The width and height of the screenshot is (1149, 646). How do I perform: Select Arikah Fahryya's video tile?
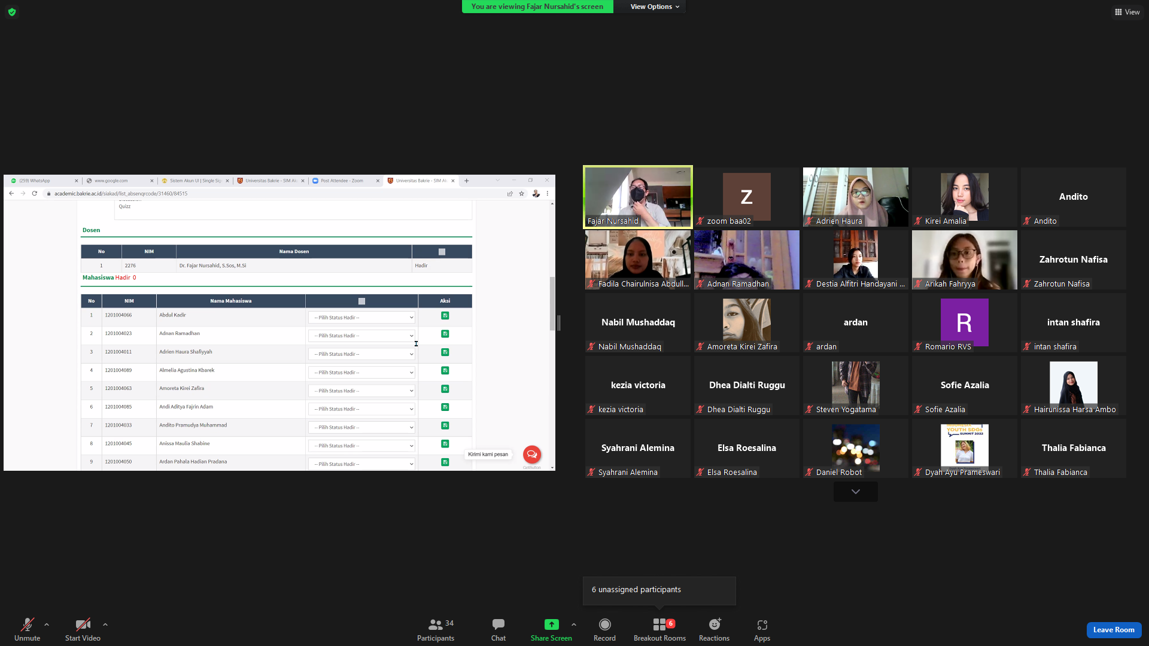pyautogui.click(x=965, y=260)
